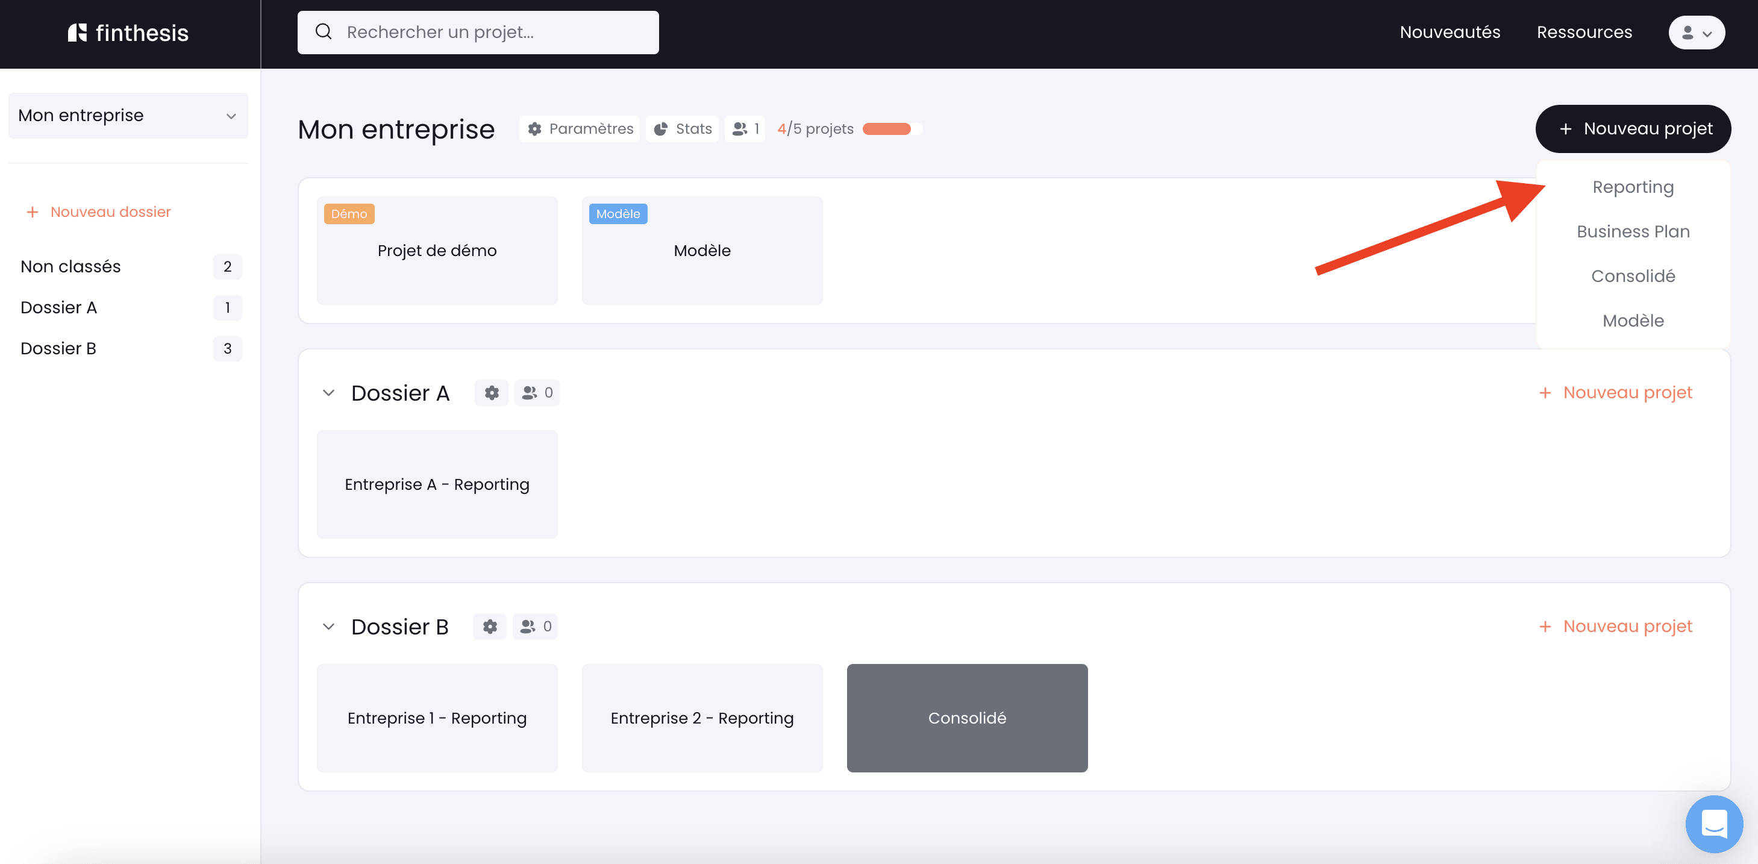Click the Nouveau projet button
1758x864 pixels.
pos(1633,128)
